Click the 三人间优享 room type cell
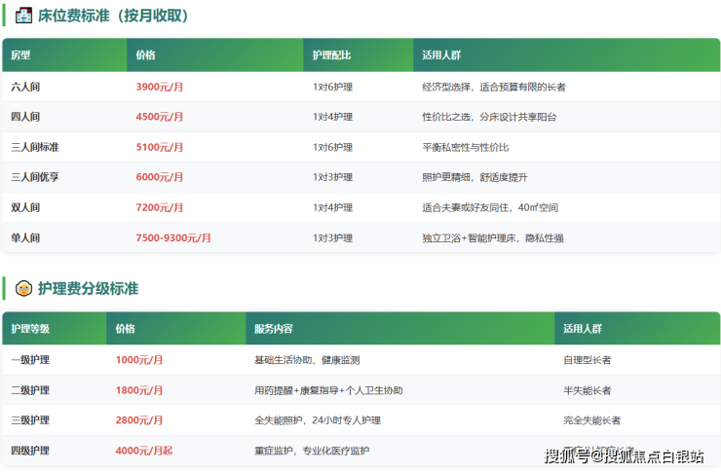 click(x=35, y=177)
